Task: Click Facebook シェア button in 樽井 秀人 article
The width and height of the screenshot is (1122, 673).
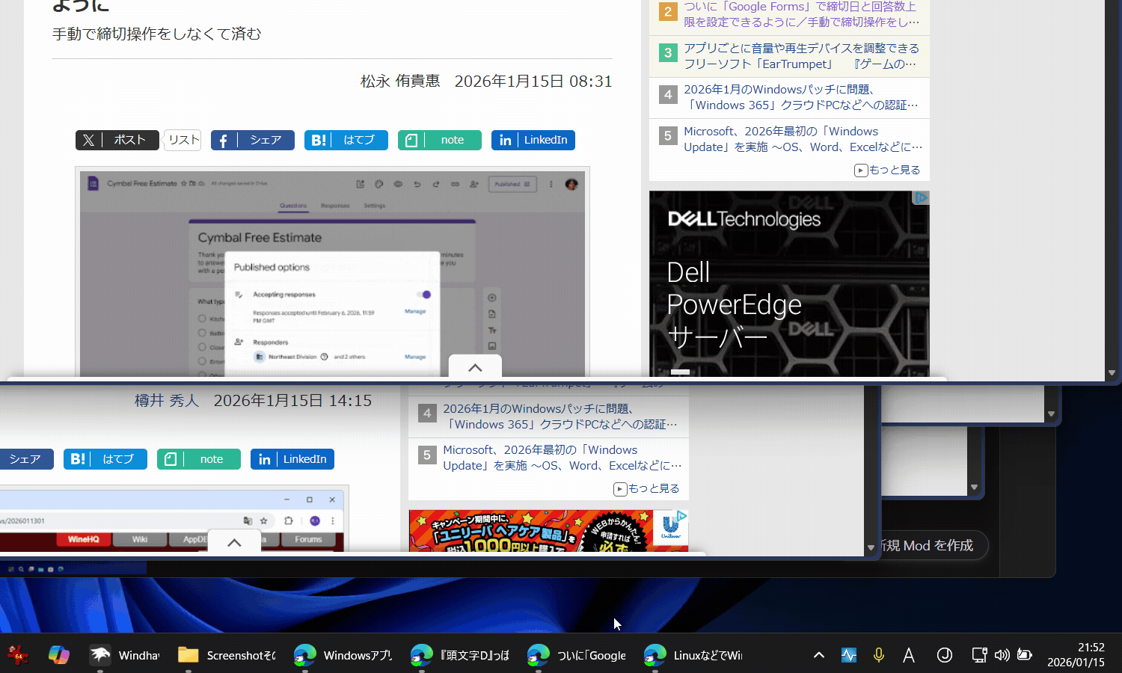Action: point(25,459)
